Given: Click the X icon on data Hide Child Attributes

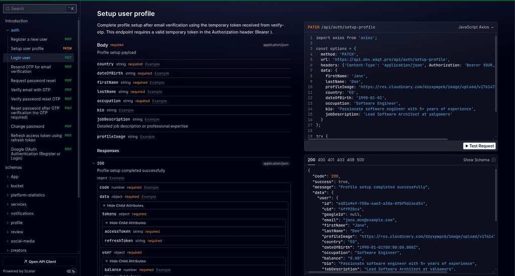Looking at the screenshot, I should pos(104,205).
